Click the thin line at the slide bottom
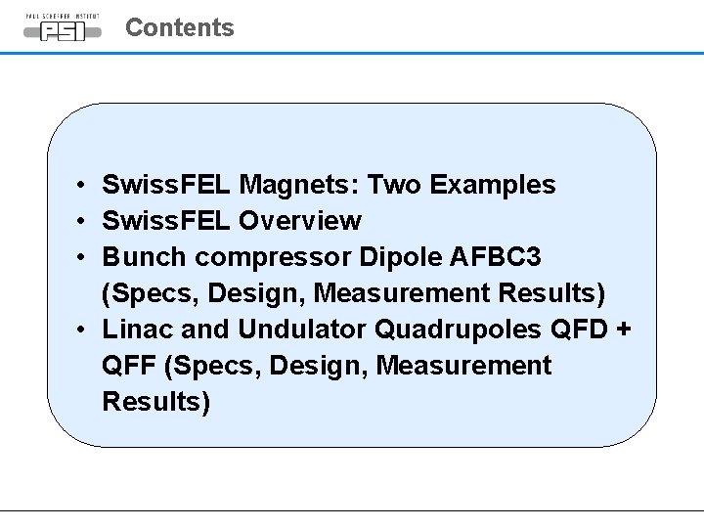The image size is (704, 528). click(352, 509)
